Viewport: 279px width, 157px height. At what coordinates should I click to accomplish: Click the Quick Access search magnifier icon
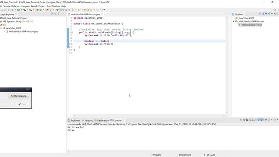point(275,10)
